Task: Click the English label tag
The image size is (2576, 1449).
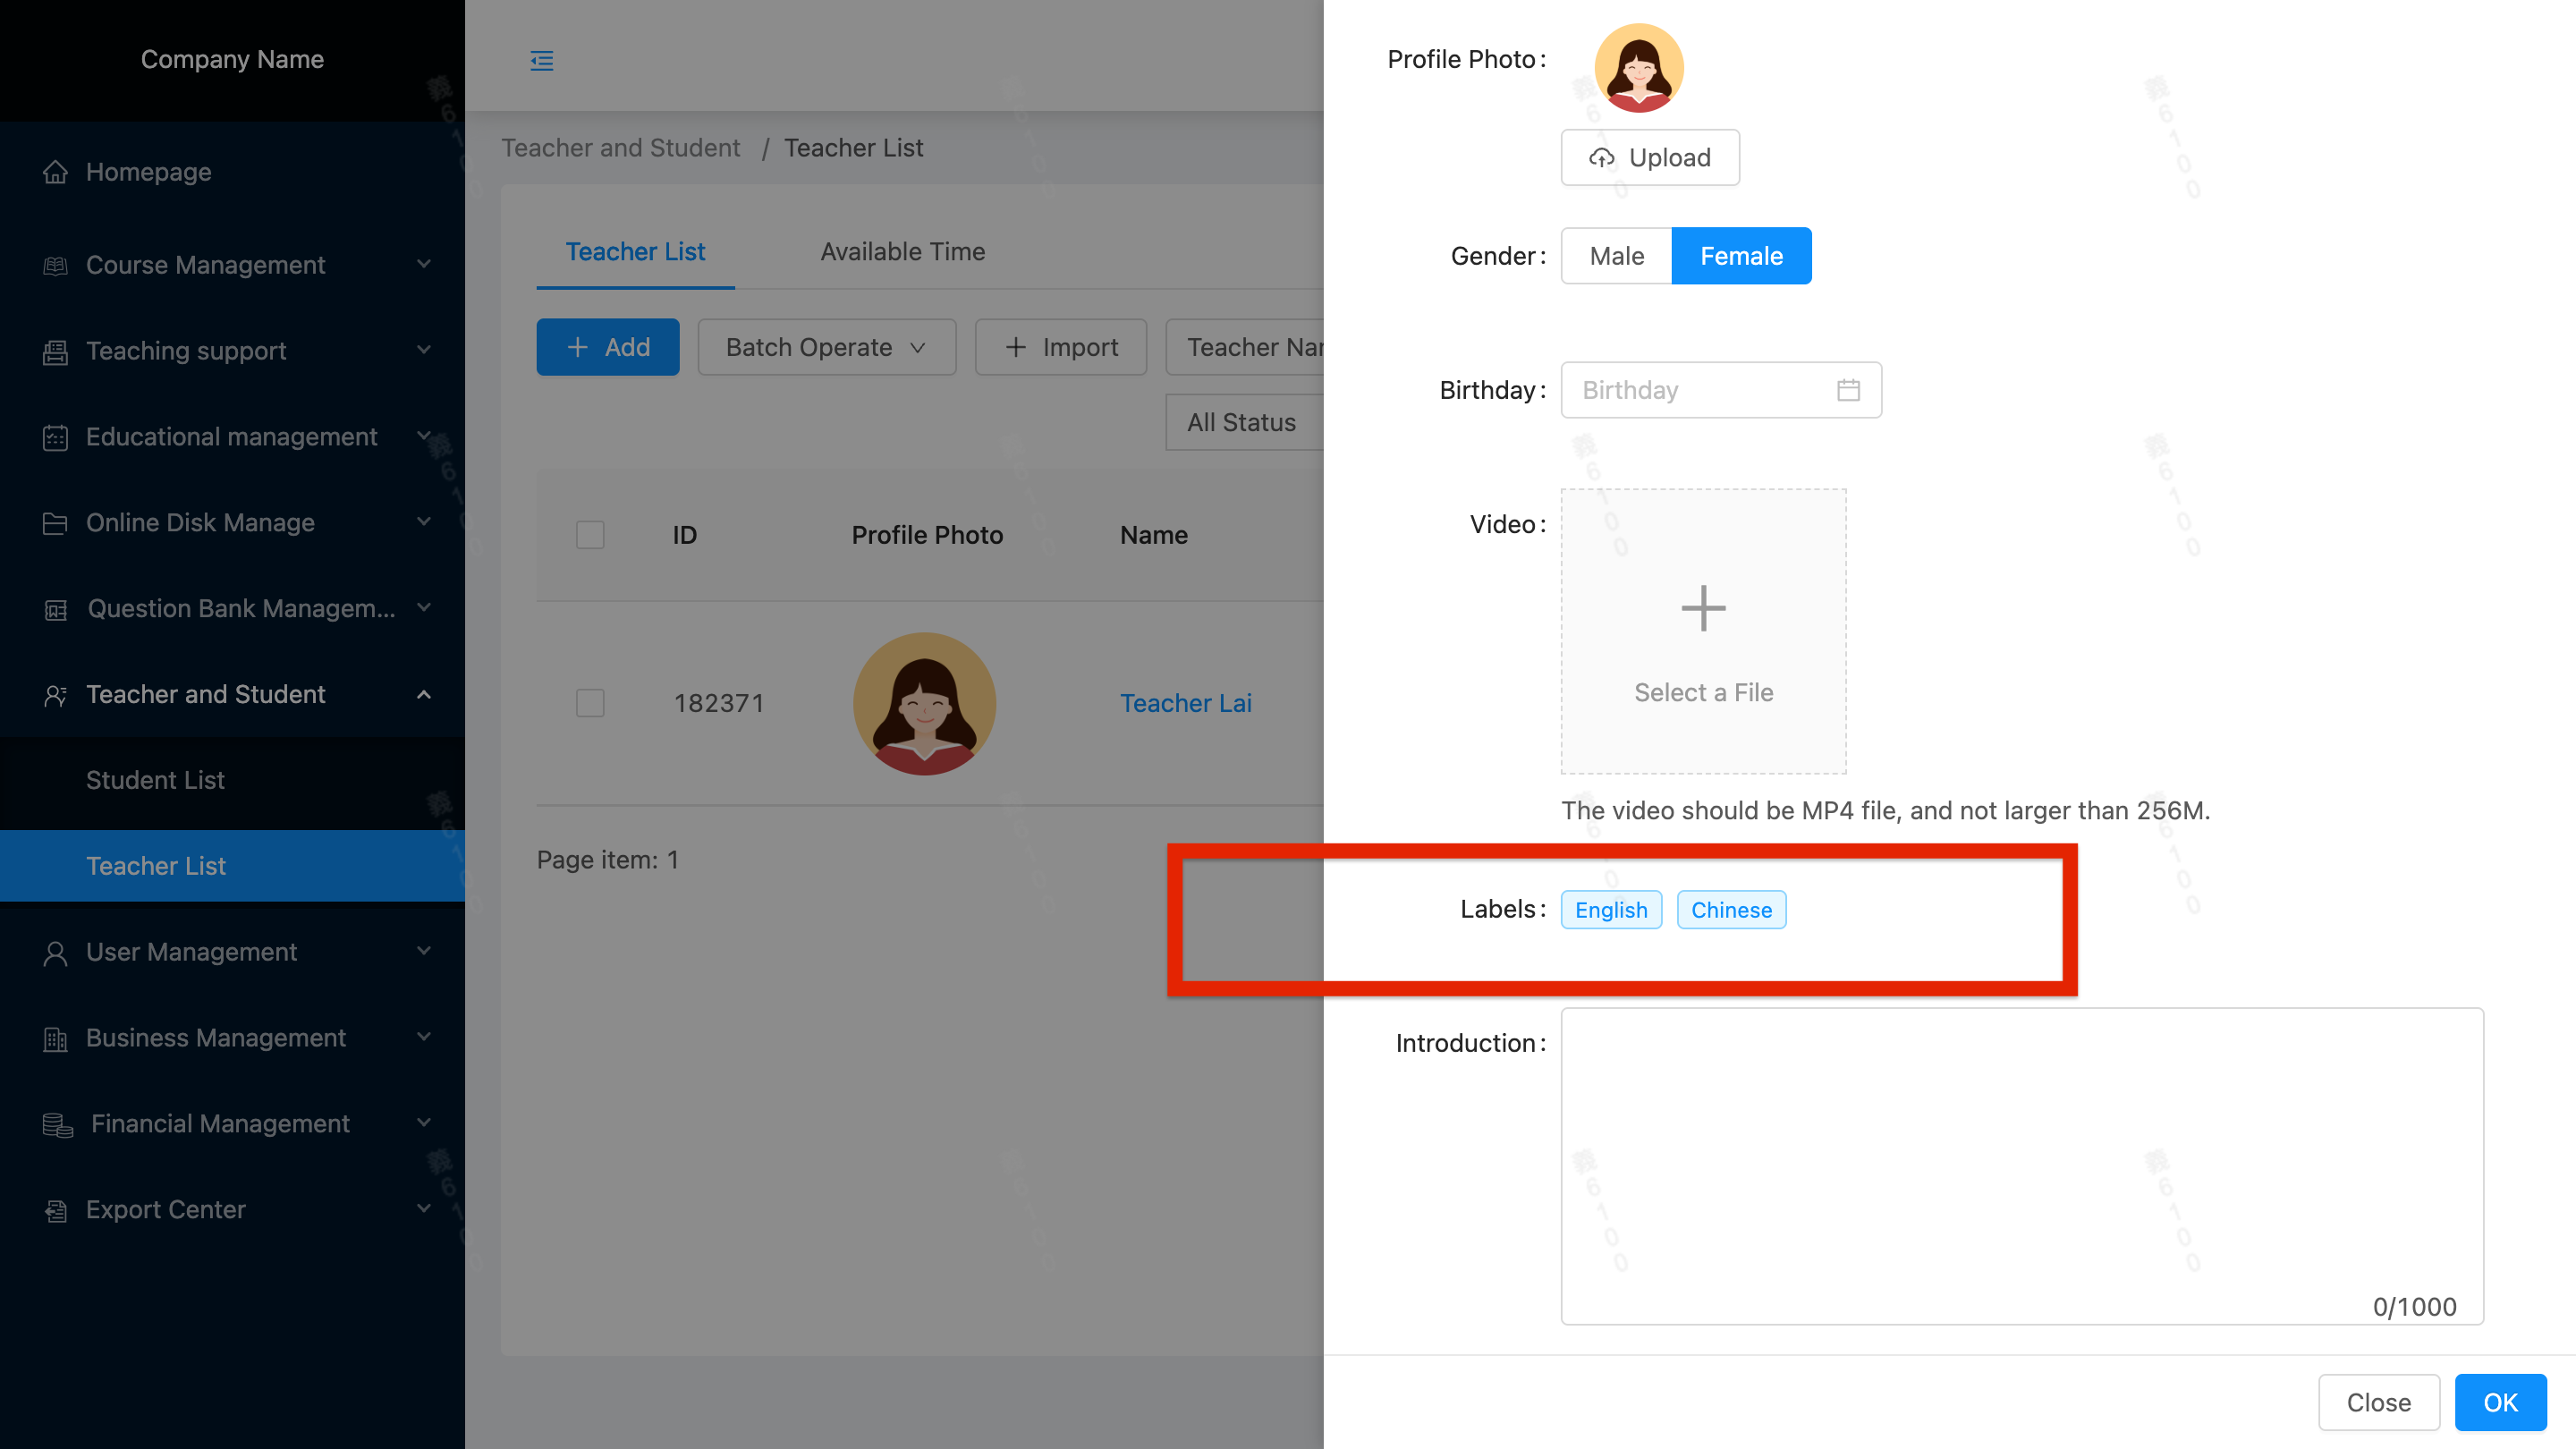Action: (1610, 910)
